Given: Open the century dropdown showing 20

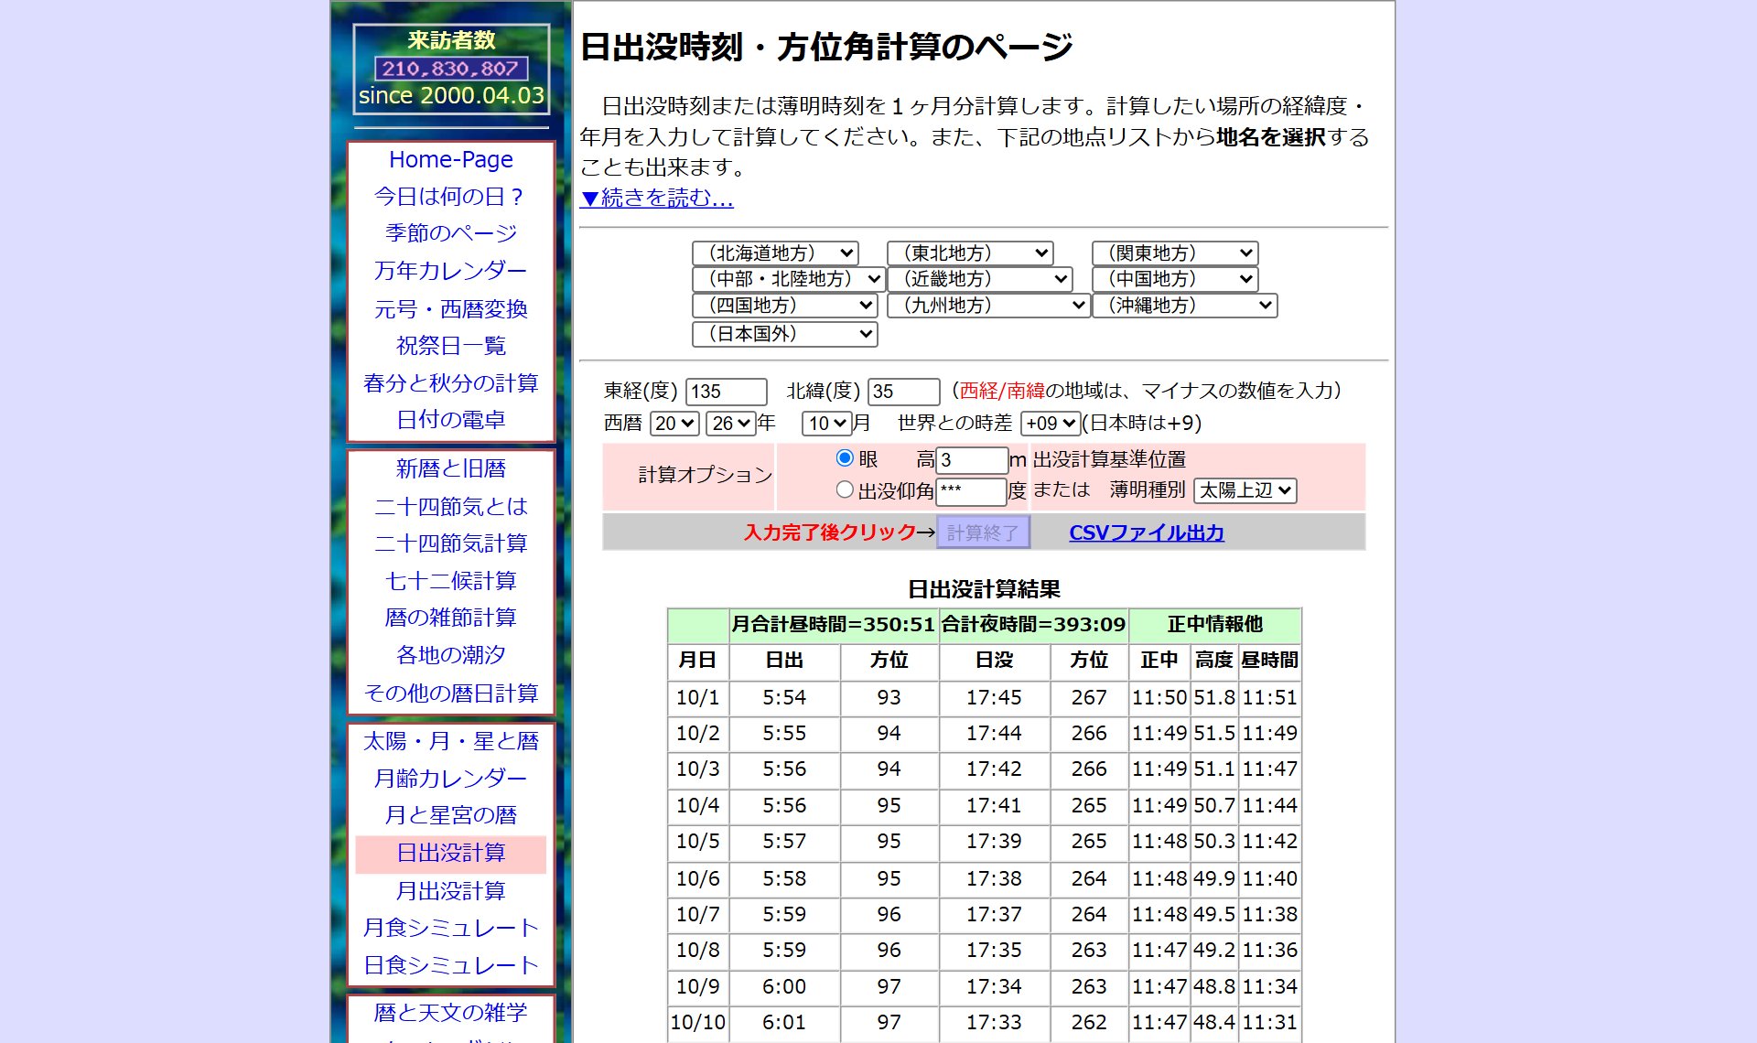Looking at the screenshot, I should [x=674, y=423].
